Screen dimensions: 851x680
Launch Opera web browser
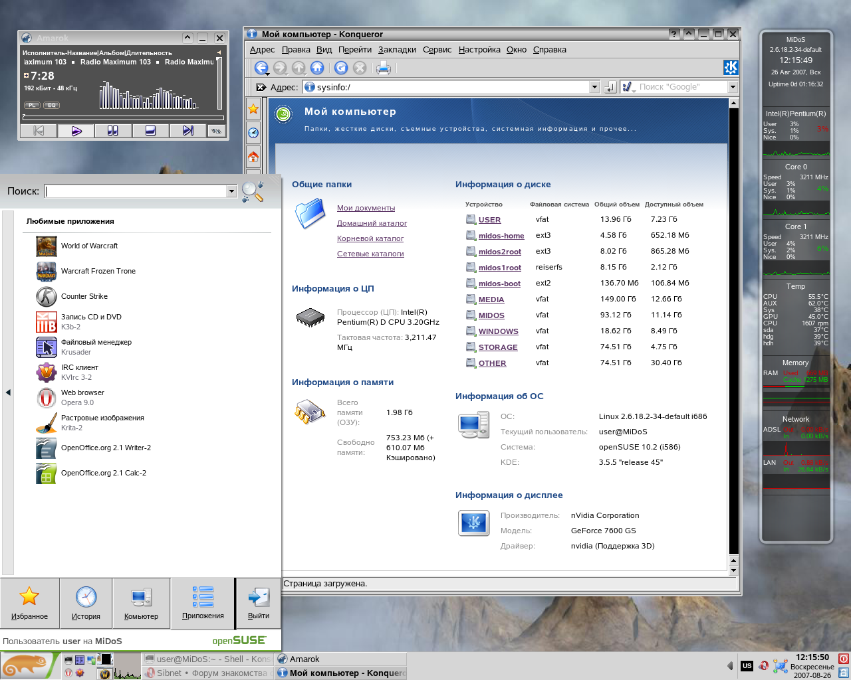70,397
